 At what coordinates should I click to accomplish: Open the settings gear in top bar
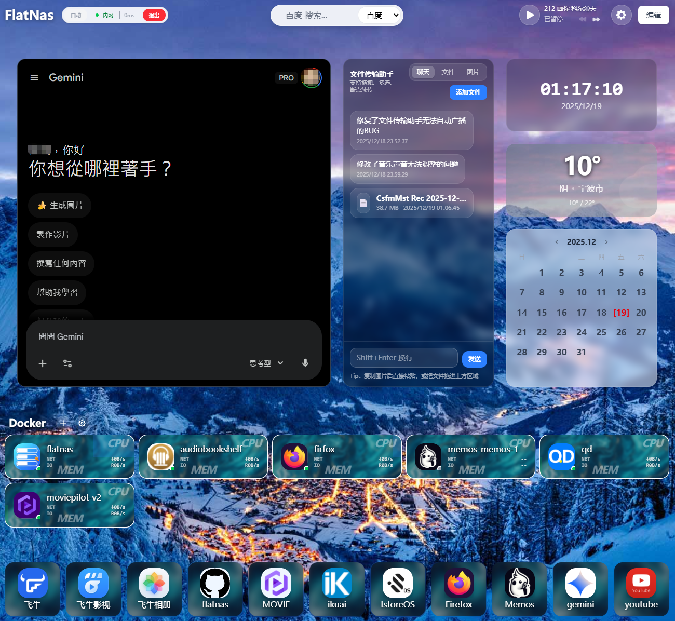coord(621,15)
